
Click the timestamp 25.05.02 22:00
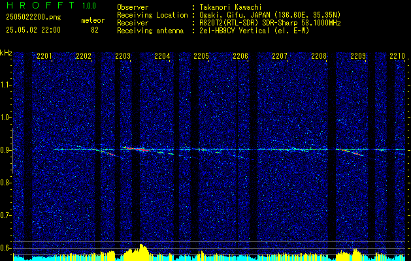33,30
